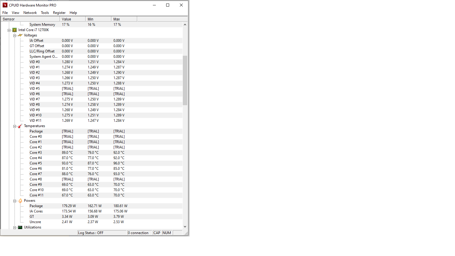Collapse the Powers group
This screenshot has width=455, height=256.
coord(15,201)
